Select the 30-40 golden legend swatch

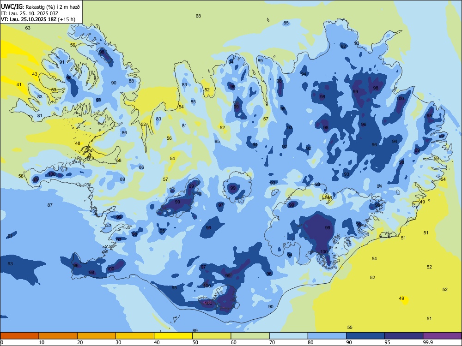tap(135, 336)
